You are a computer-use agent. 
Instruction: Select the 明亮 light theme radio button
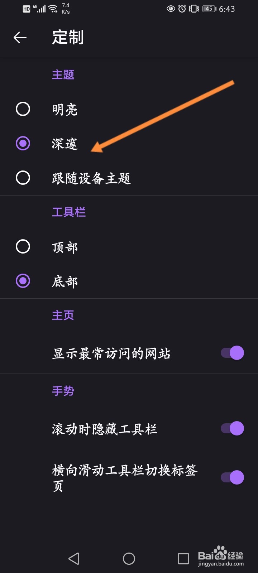(23, 109)
